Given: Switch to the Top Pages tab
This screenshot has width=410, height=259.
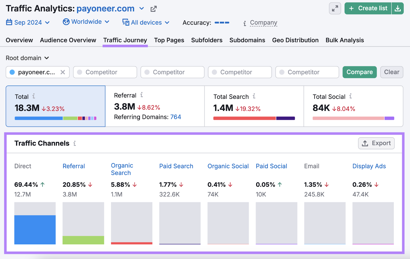Looking at the screenshot, I should 169,40.
